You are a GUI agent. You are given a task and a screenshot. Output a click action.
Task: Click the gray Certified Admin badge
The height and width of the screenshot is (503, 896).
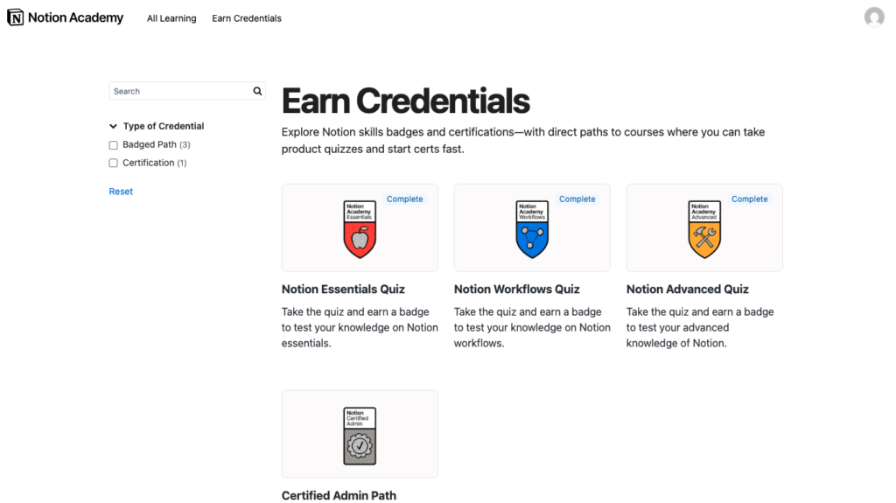click(360, 435)
